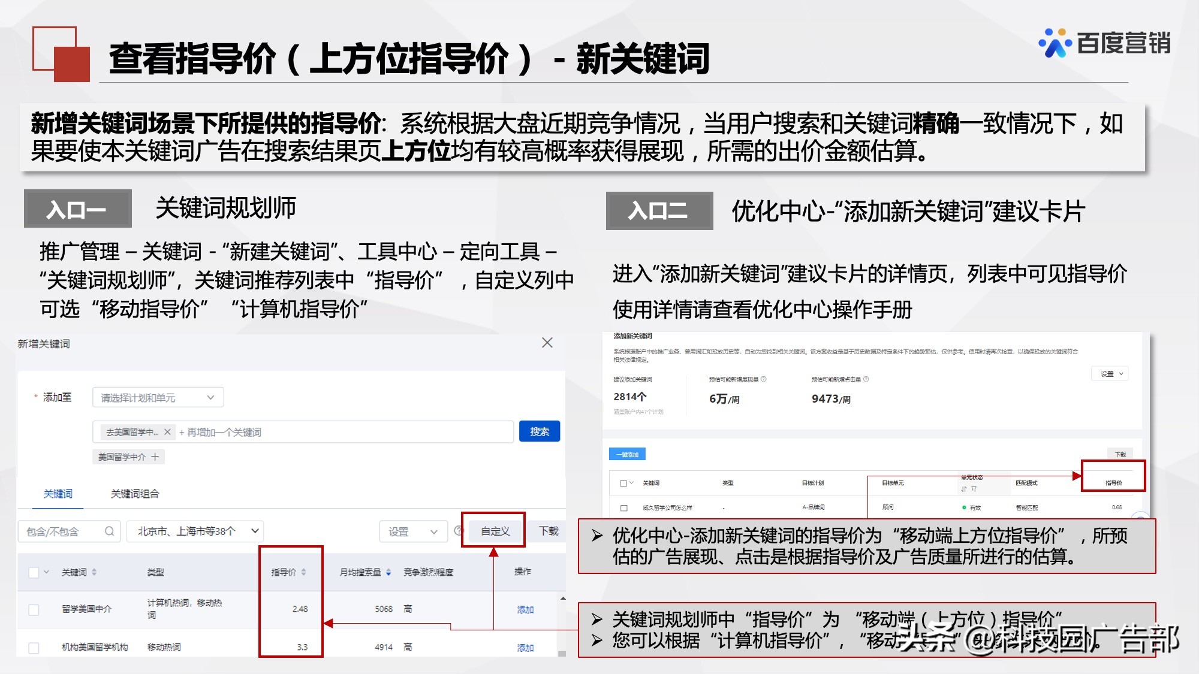Close the 新增关键词 dialog with the X
1199x674 pixels.
coord(547,343)
